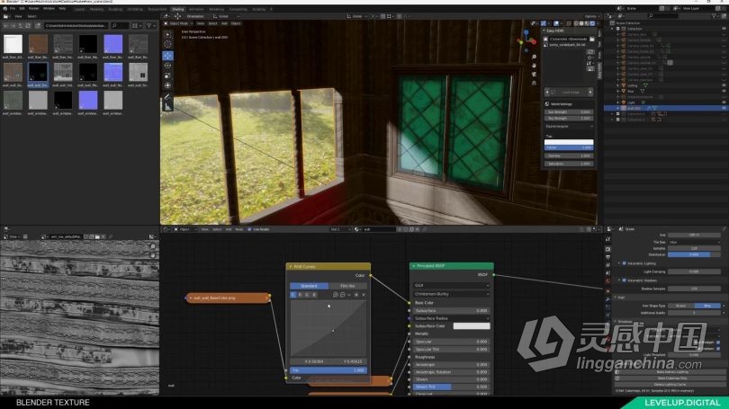Expand the Subsurface Radius dropdown

[451, 318]
